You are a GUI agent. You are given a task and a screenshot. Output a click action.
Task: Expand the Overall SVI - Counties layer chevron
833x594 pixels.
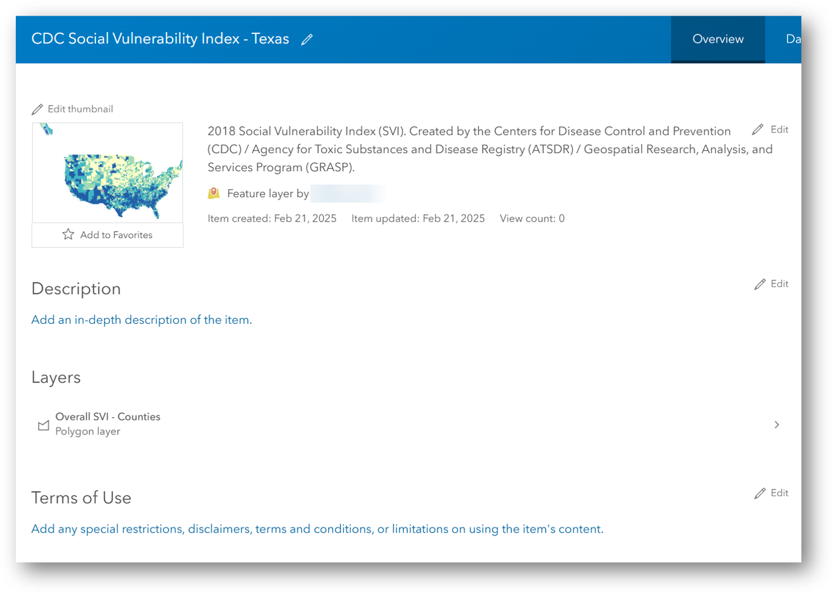click(776, 425)
